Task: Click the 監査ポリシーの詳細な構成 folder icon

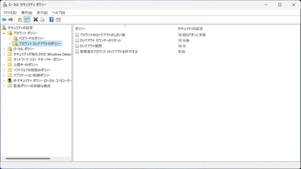Action: pyautogui.click(x=9, y=86)
